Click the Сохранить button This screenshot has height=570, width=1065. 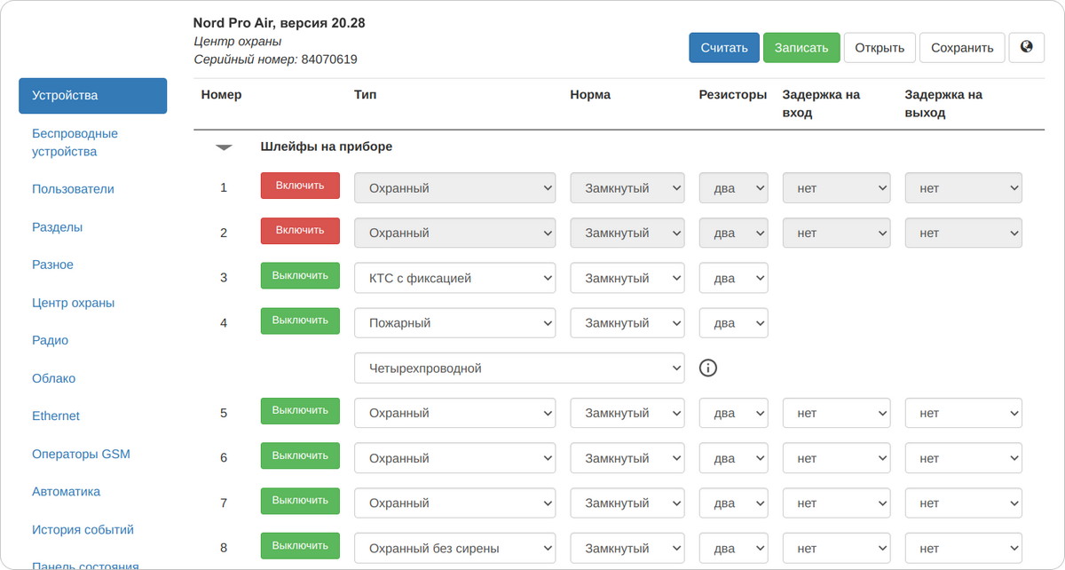[x=962, y=48]
